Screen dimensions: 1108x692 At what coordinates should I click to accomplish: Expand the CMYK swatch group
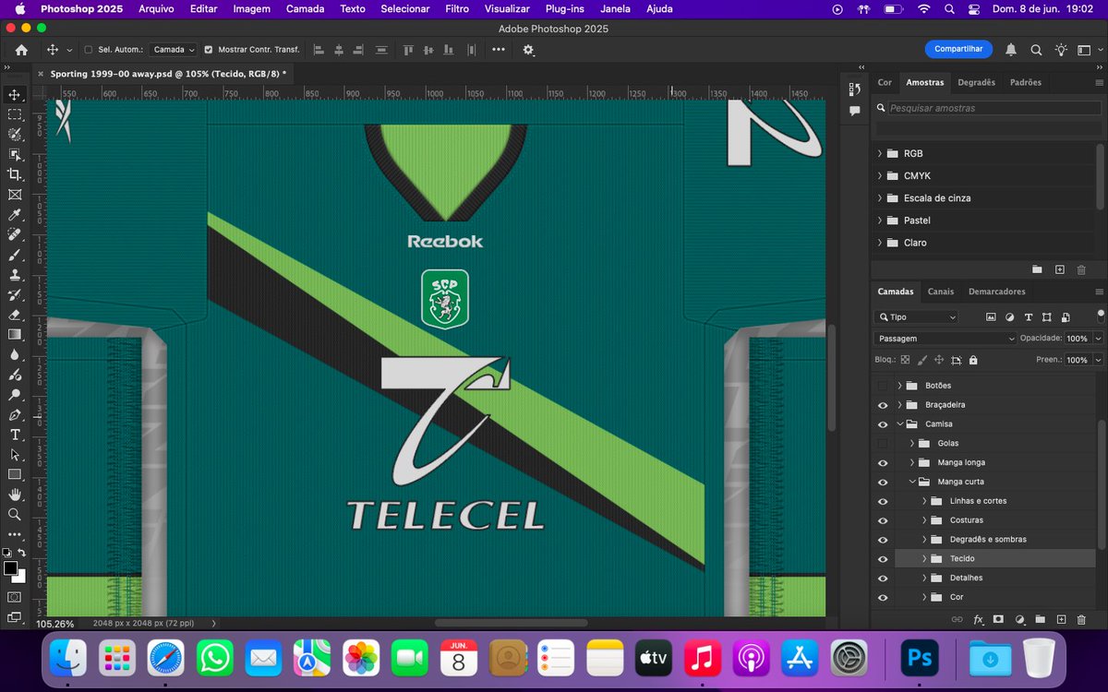(880, 176)
